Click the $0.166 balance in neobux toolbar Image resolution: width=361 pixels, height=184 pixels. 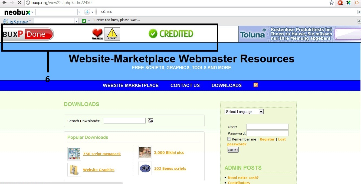point(106,12)
